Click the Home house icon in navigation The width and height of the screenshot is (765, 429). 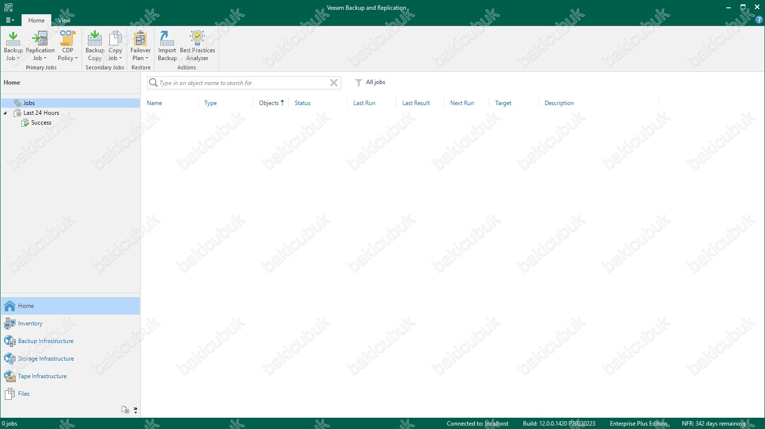[10, 306]
